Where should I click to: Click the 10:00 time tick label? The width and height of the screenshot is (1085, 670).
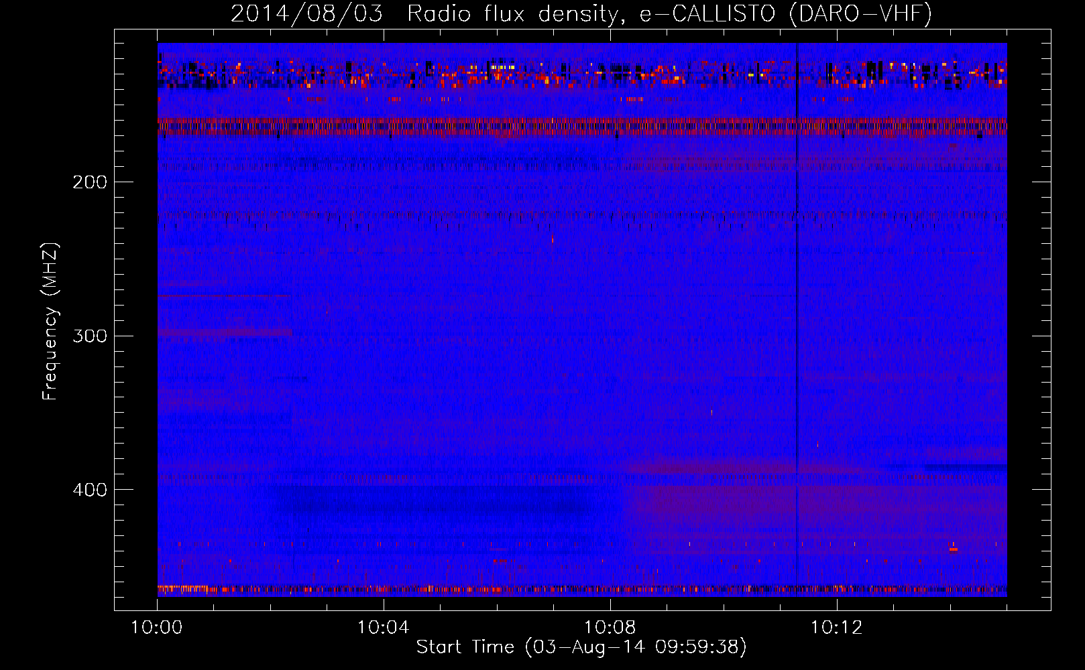(x=157, y=628)
